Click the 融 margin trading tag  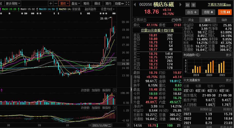tap(188, 5)
